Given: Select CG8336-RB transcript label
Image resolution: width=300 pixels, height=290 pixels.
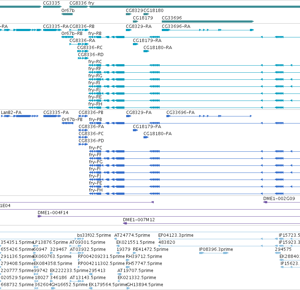Looking at the screenshot, I should [82, 26].
